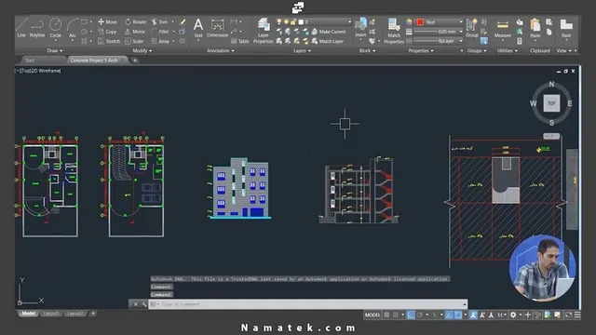Toggle drawing grid display in status bar
Image resolution: width=596 pixels, height=335 pixels.
387,315
